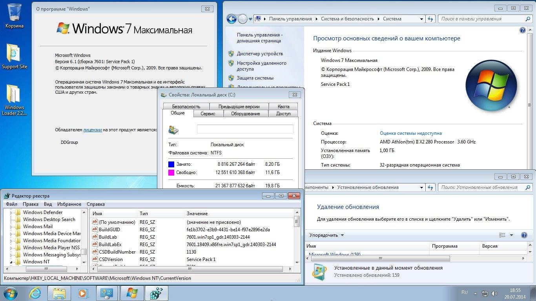Launch Internet Explorer from the taskbar
The image size is (536, 301).
[35, 293]
